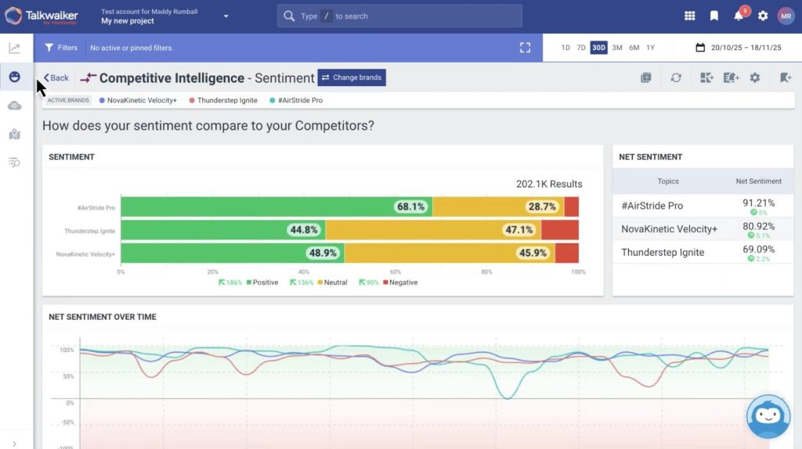Open the map view sidebar icon
This screenshot has width=802, height=449.
(x=14, y=134)
